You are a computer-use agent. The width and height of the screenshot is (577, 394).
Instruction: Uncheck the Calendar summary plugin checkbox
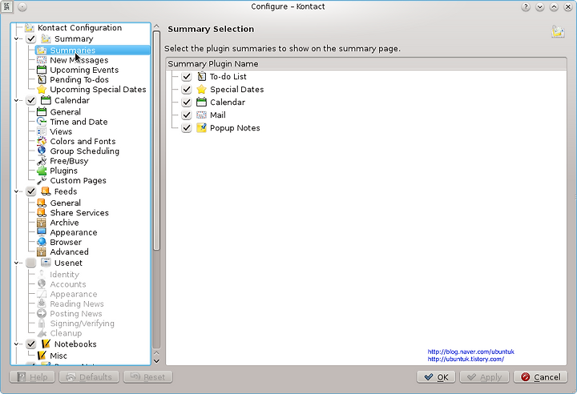[187, 103]
